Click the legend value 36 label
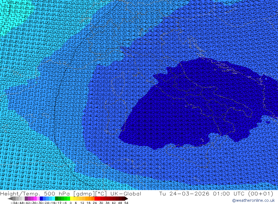This screenshot has height=204, width=278. [x=107, y=203]
